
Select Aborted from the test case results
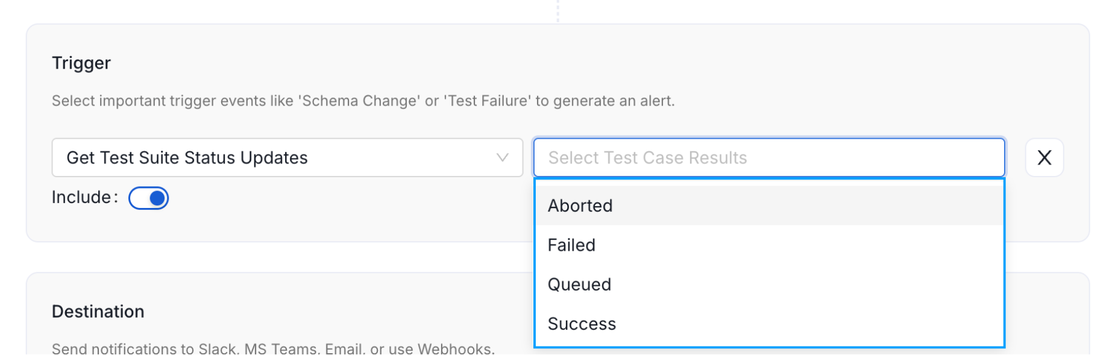(580, 205)
